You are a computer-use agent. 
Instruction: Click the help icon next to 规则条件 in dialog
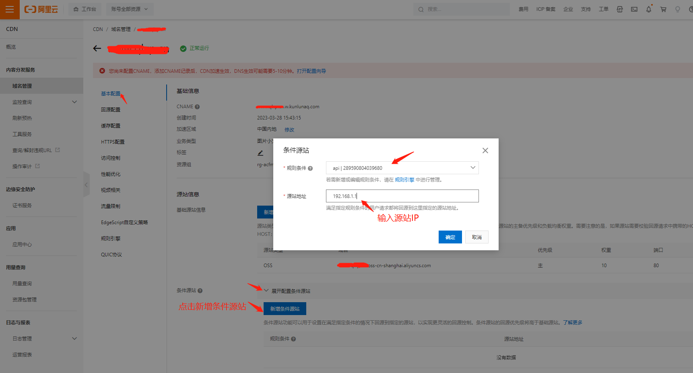tap(310, 169)
